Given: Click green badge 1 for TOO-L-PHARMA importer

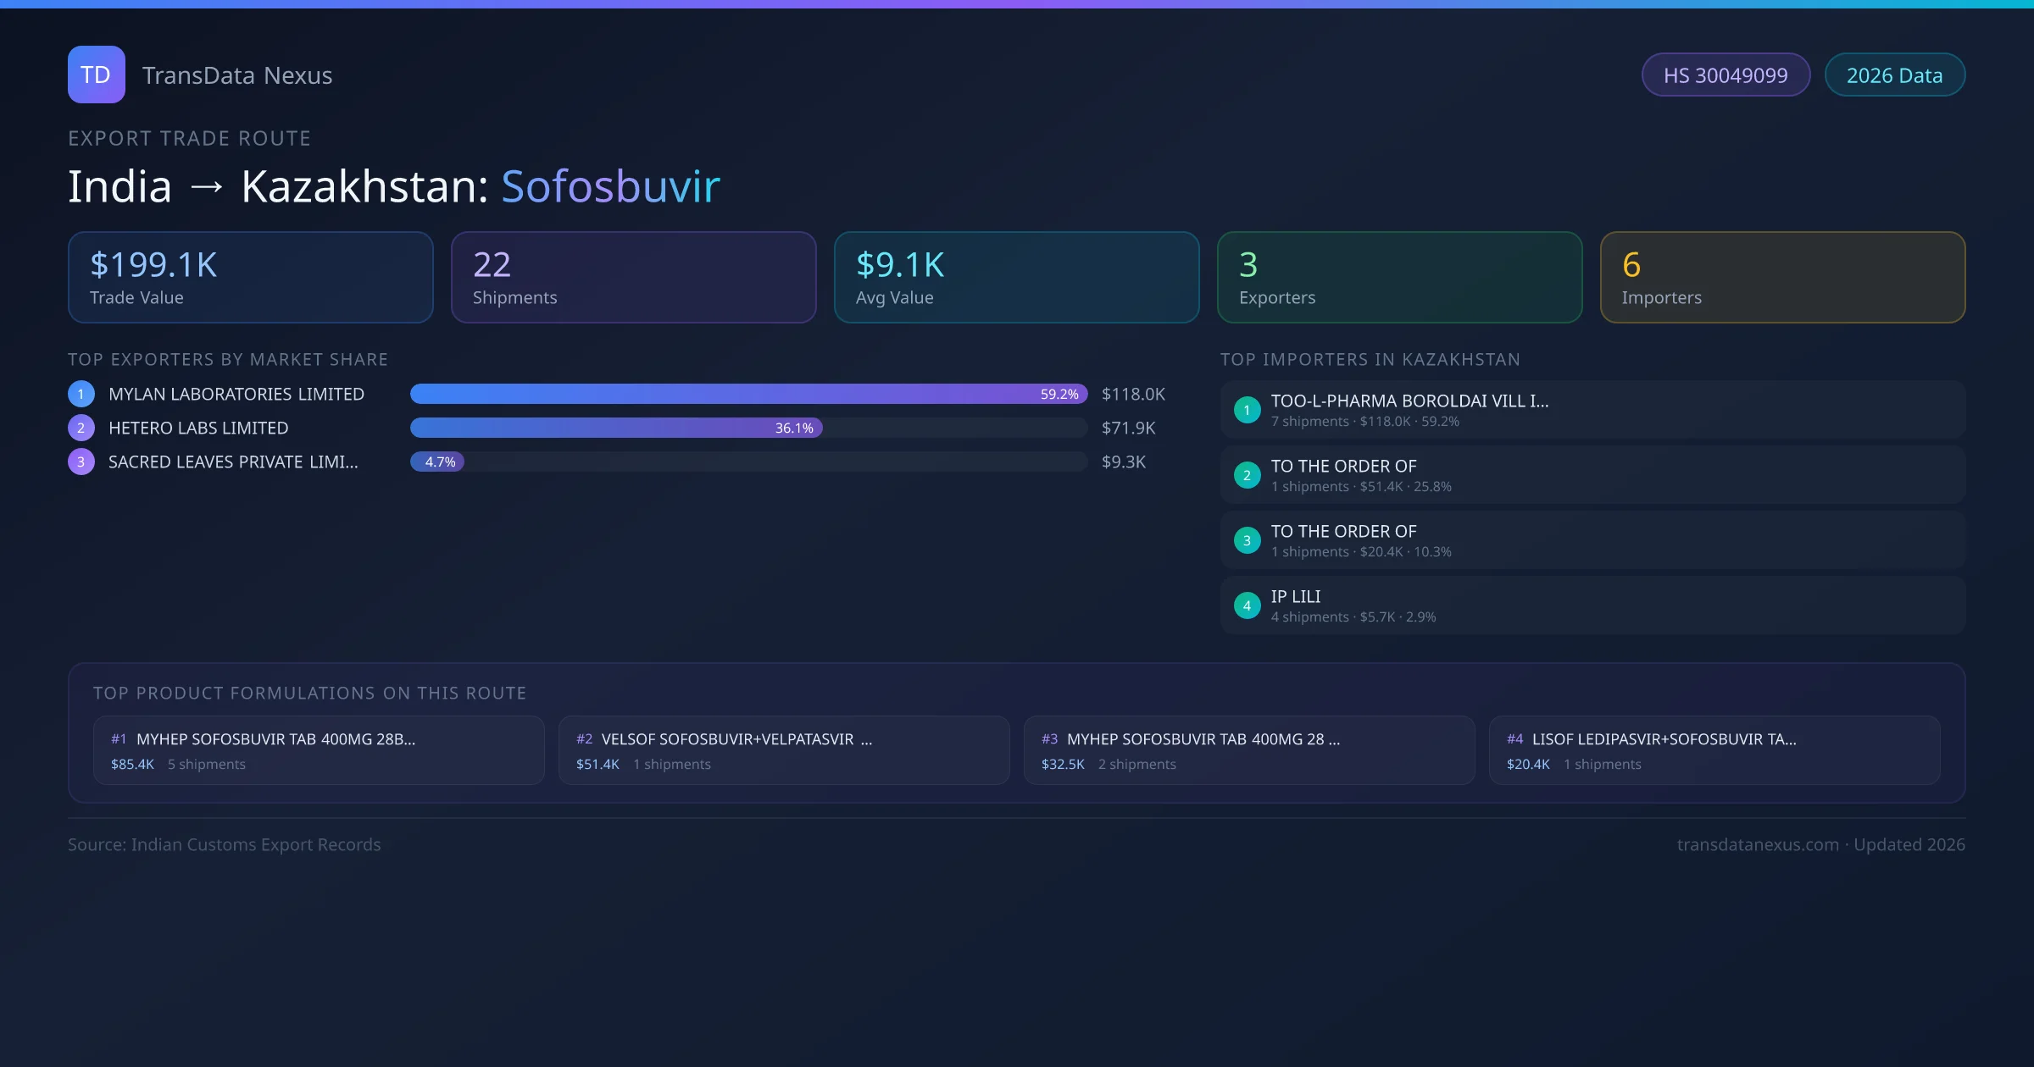Looking at the screenshot, I should [1247, 410].
